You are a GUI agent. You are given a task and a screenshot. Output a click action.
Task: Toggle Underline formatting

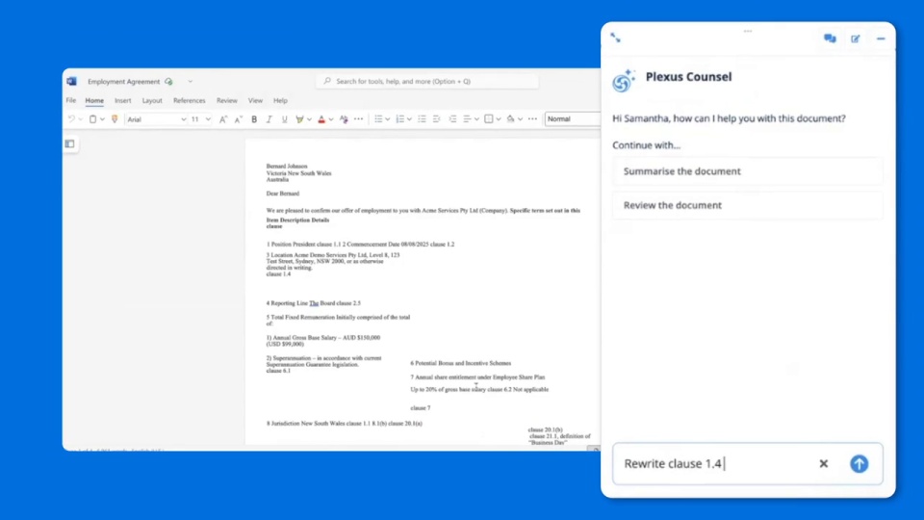click(x=285, y=119)
